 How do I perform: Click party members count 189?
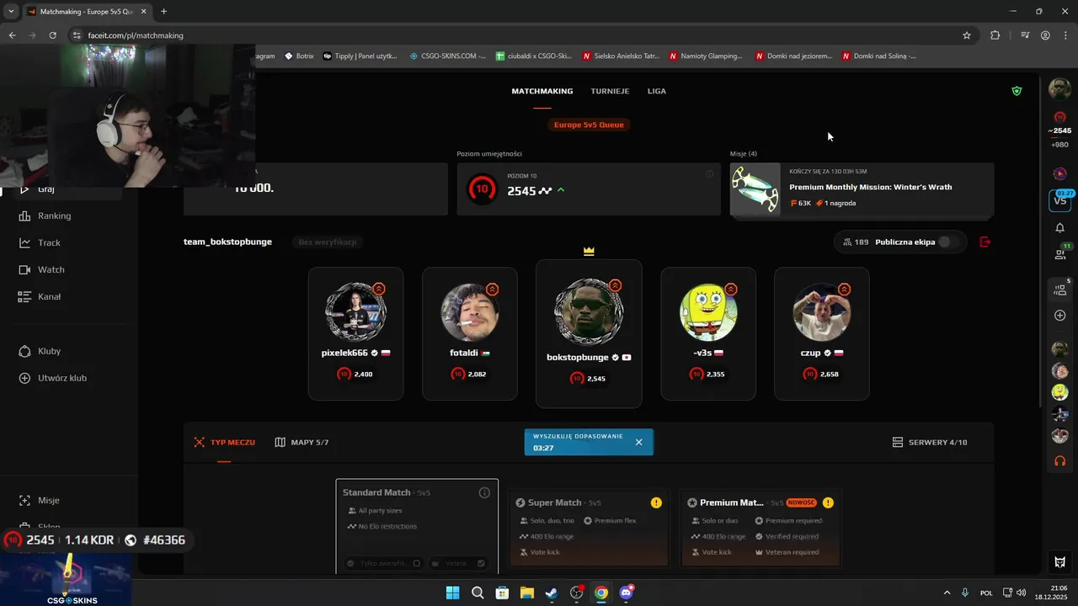pyautogui.click(x=855, y=242)
